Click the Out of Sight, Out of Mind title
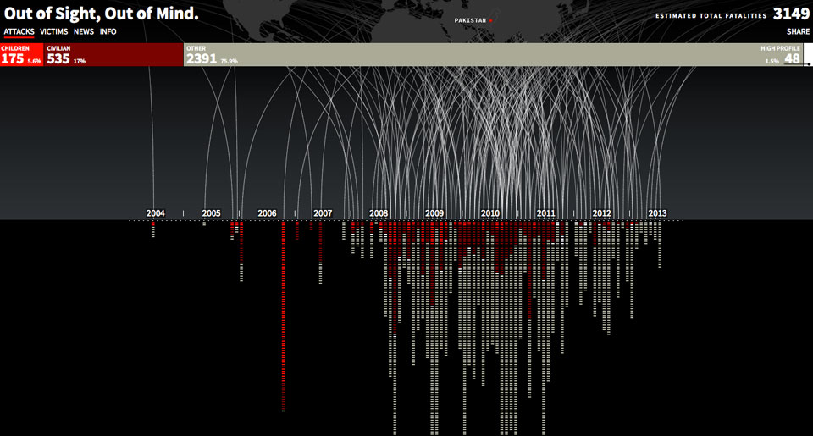 click(101, 14)
